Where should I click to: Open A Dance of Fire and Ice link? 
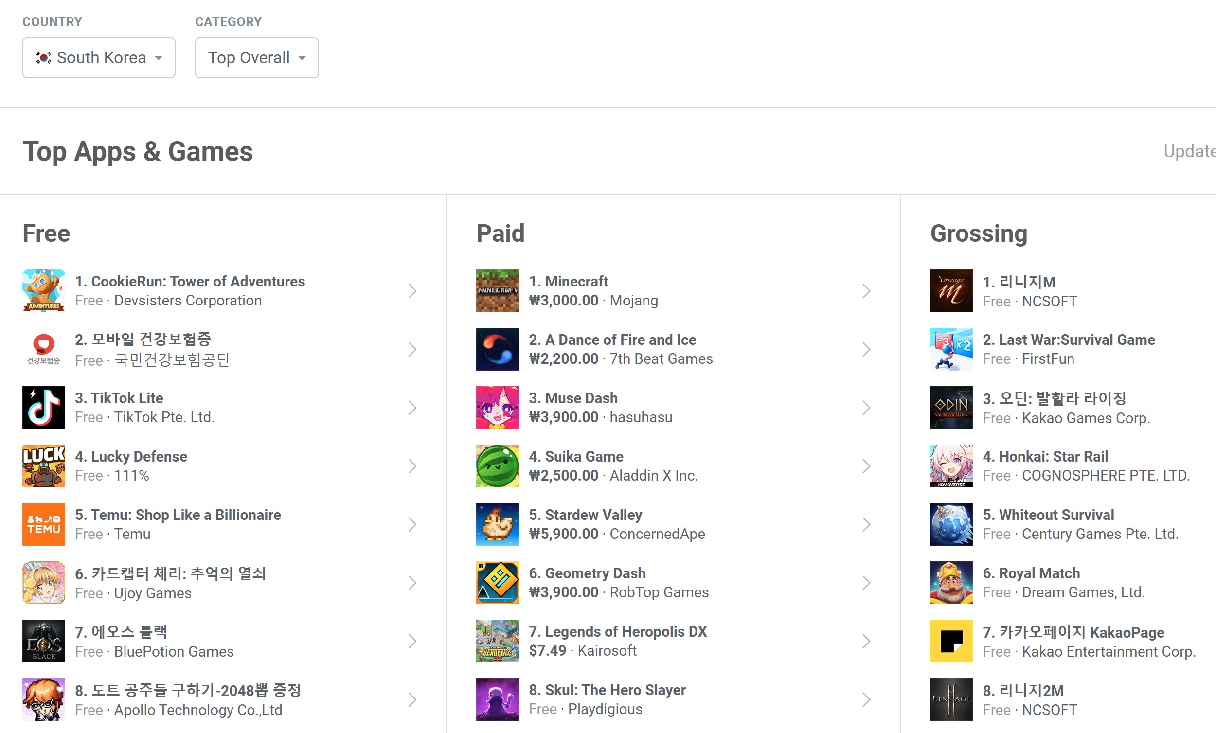click(612, 340)
